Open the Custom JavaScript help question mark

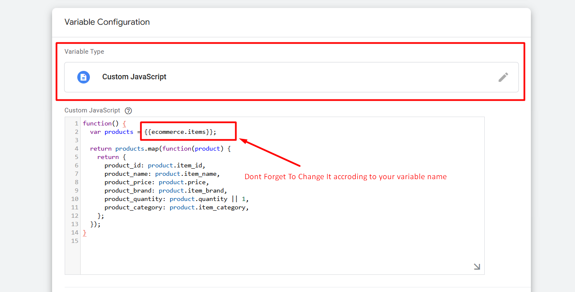click(x=129, y=111)
